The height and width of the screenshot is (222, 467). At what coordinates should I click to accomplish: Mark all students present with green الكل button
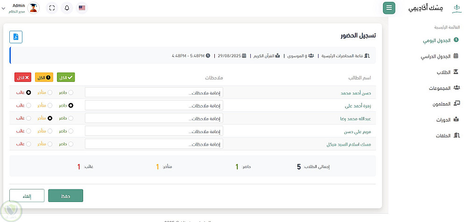66,77
